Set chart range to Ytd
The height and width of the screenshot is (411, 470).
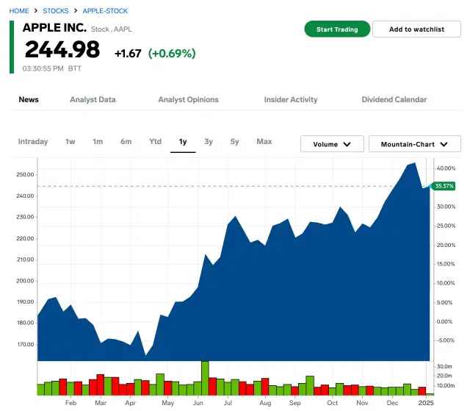tap(155, 142)
